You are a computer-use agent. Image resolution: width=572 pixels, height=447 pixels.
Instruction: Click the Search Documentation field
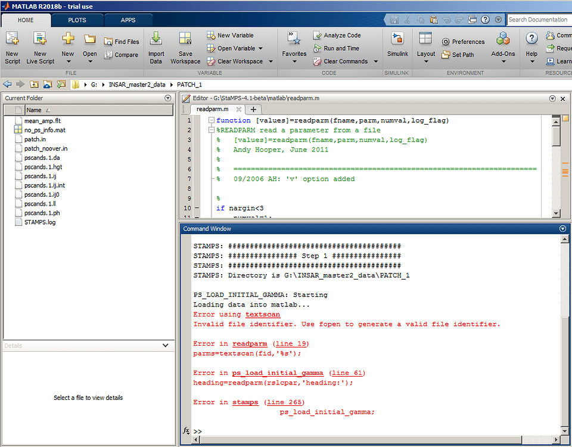coord(538,19)
